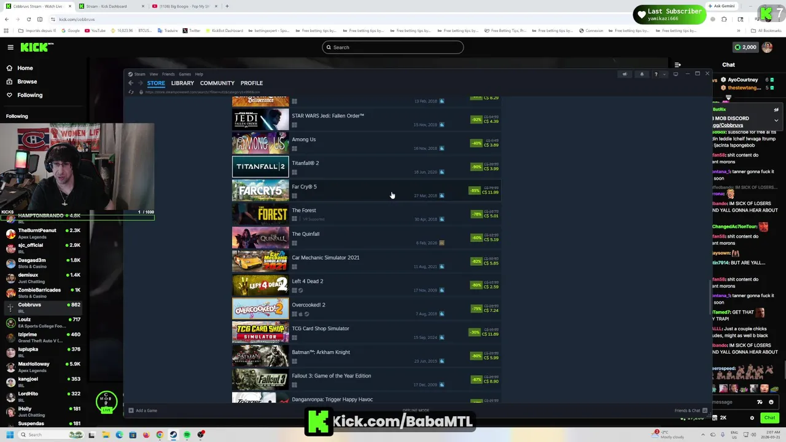Open the All Bookmarks folder
786x442 pixels.
(767, 31)
